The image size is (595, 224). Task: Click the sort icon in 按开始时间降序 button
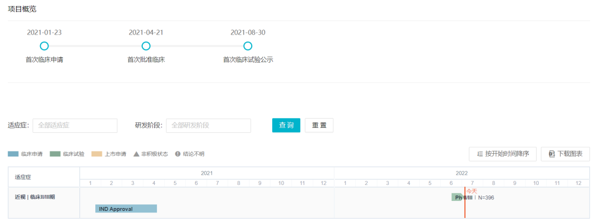coord(480,154)
